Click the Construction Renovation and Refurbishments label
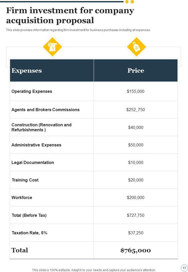 coord(42,127)
